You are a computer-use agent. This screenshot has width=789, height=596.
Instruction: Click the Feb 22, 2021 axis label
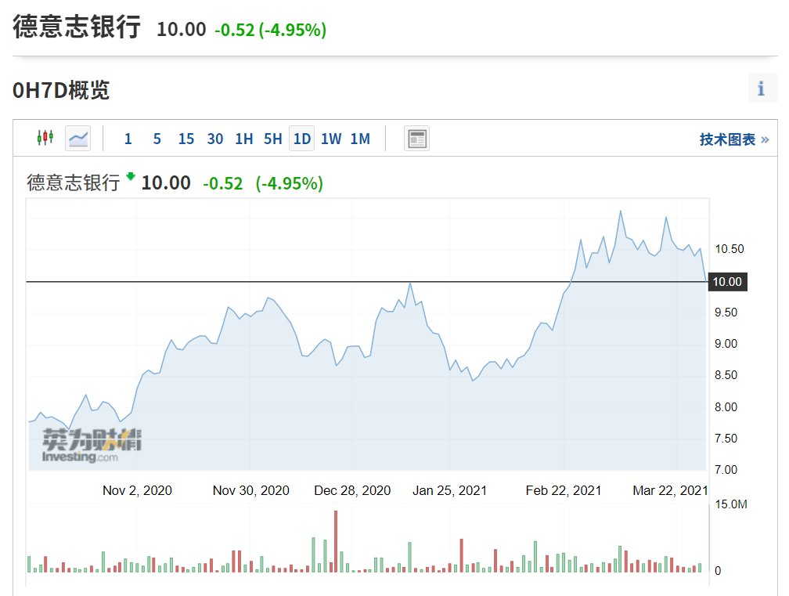coord(564,490)
